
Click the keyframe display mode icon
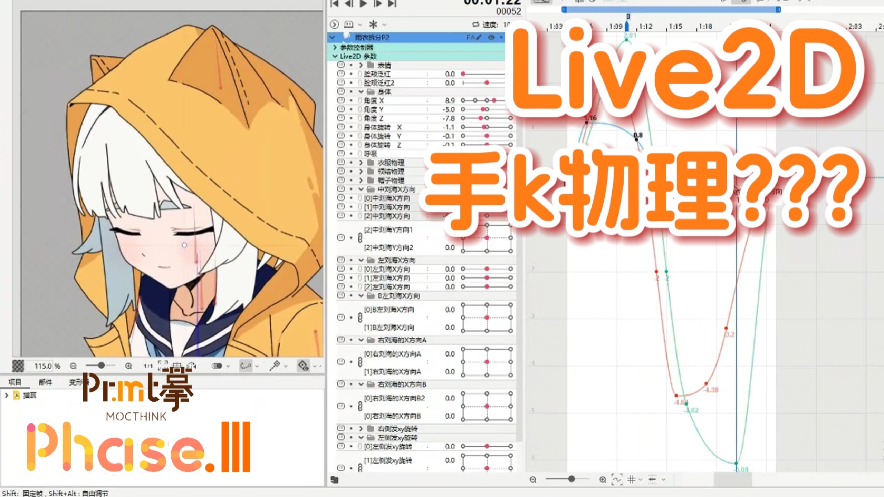coord(349,25)
